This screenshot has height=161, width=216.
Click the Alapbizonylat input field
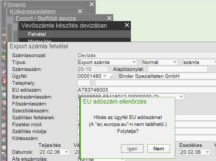[178, 69]
